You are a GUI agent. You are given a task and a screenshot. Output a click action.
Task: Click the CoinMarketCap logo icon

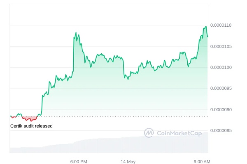(x=149, y=133)
